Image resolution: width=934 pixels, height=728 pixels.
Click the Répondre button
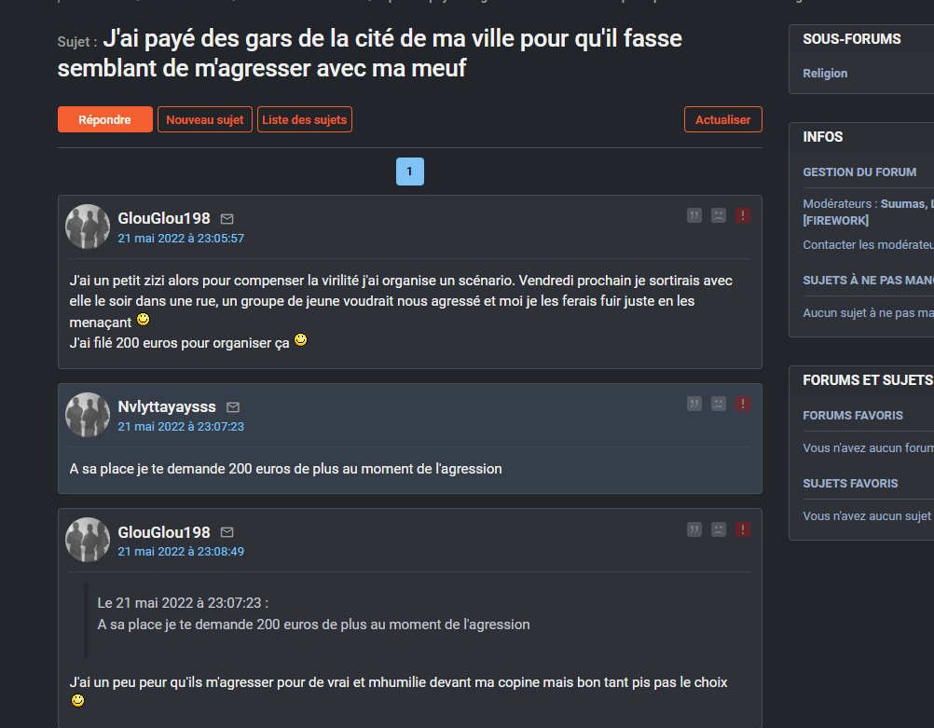[104, 119]
